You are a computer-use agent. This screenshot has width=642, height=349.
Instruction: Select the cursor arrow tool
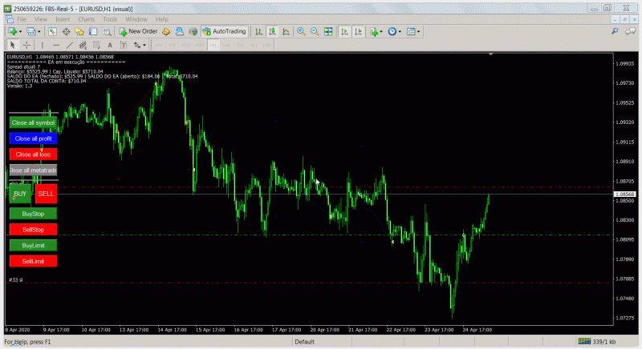tap(12, 45)
